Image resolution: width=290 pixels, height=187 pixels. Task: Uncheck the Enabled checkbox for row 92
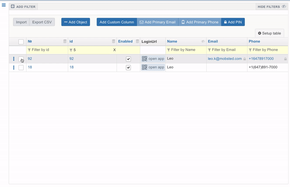point(128,59)
